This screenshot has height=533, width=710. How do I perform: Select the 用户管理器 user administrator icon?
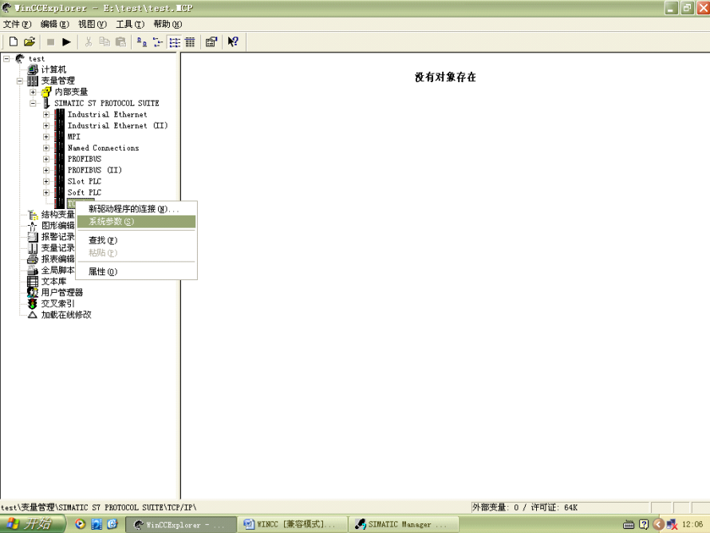click(33, 293)
